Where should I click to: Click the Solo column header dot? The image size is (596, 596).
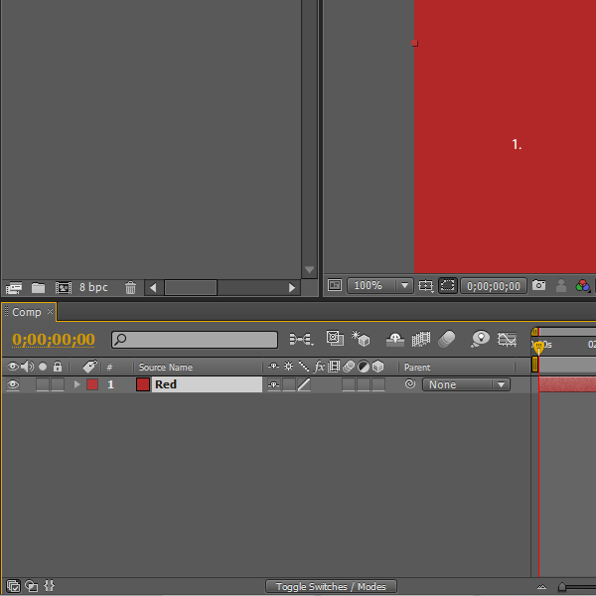coord(43,367)
